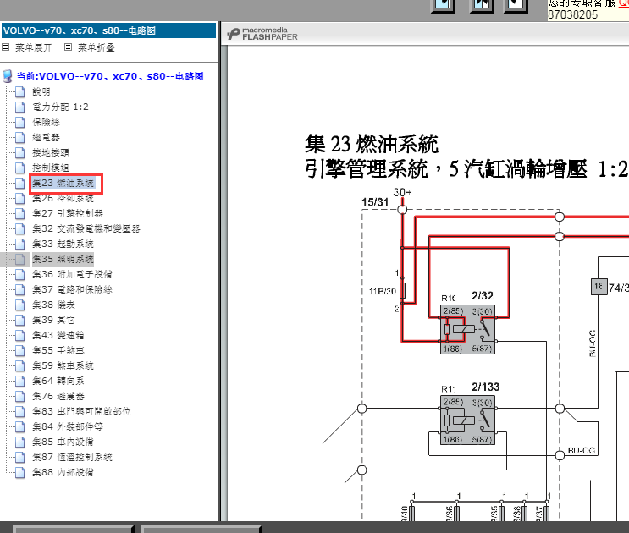Click the 菜单展开 list icon
The image size is (629, 533).
6,47
